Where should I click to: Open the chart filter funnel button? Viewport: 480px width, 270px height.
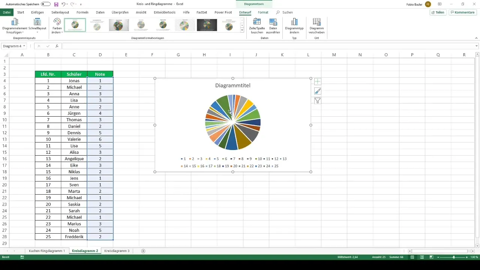tap(318, 100)
